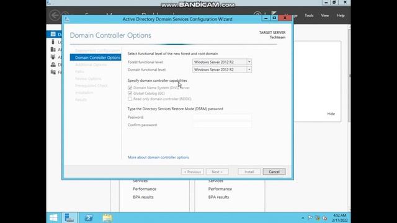Viewport: 397px width, 223px height.
Task: Select the Installation wizard step
Action: click(84, 92)
